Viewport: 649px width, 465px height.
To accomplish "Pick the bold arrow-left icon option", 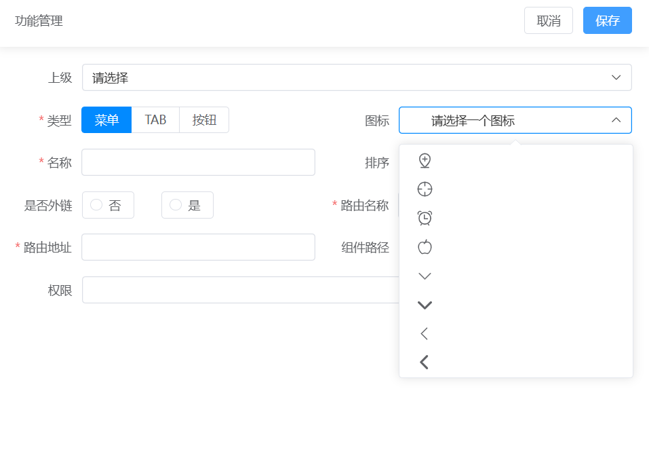I will point(425,362).
